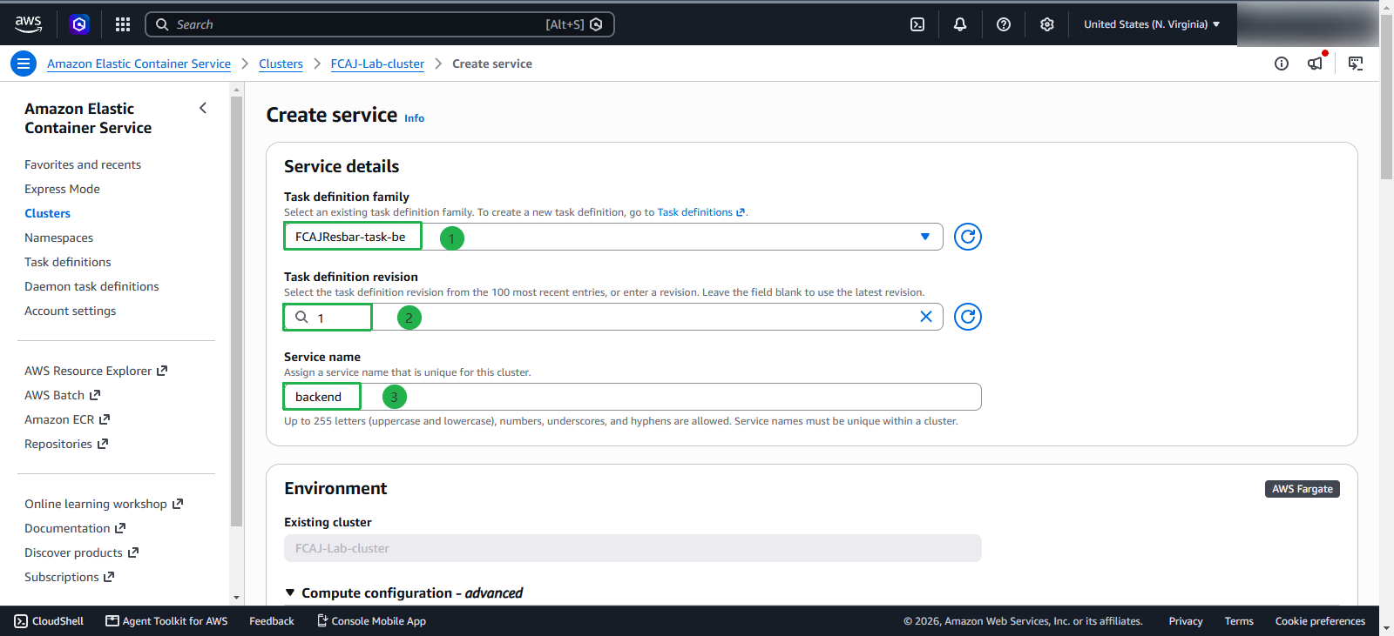The width and height of the screenshot is (1394, 636).
Task: Open the settings gear in the header
Action: point(1047,24)
